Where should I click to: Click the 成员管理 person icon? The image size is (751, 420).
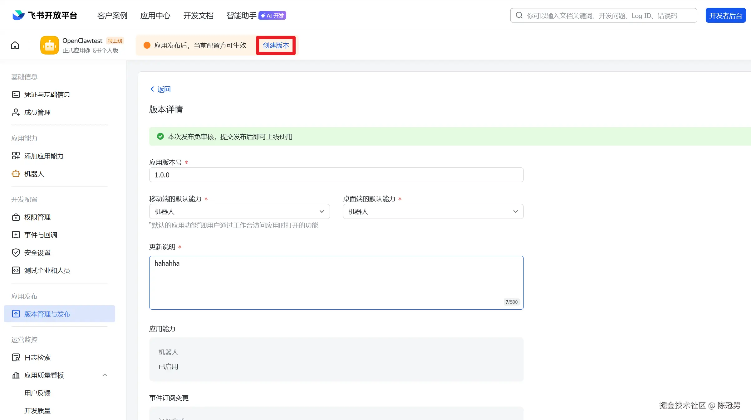pos(16,112)
